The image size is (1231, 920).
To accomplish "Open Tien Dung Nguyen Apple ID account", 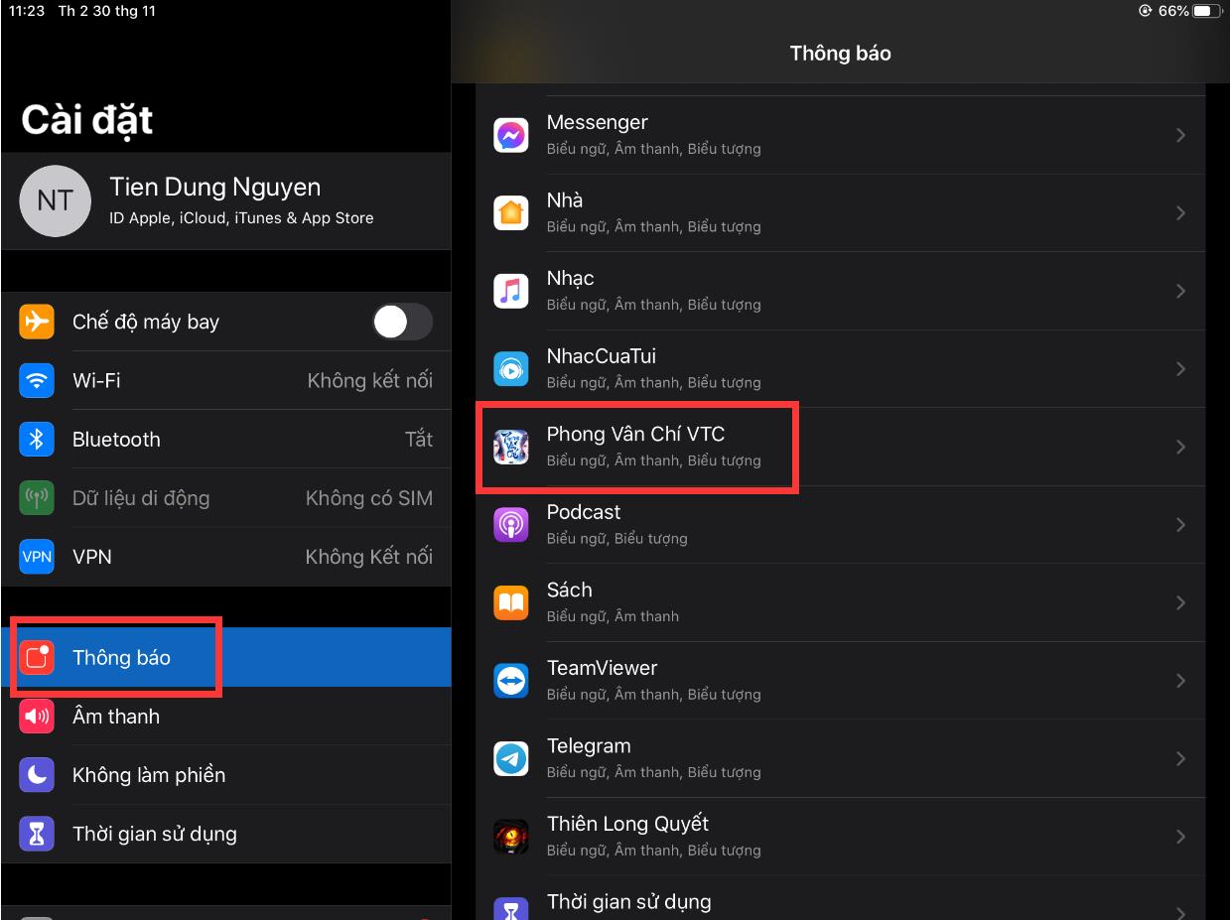I will 225,200.
